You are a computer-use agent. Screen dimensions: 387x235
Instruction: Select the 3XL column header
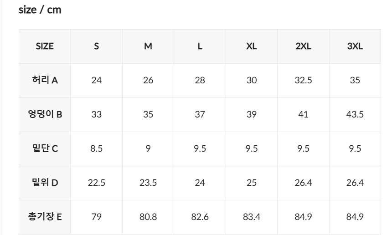355,46
